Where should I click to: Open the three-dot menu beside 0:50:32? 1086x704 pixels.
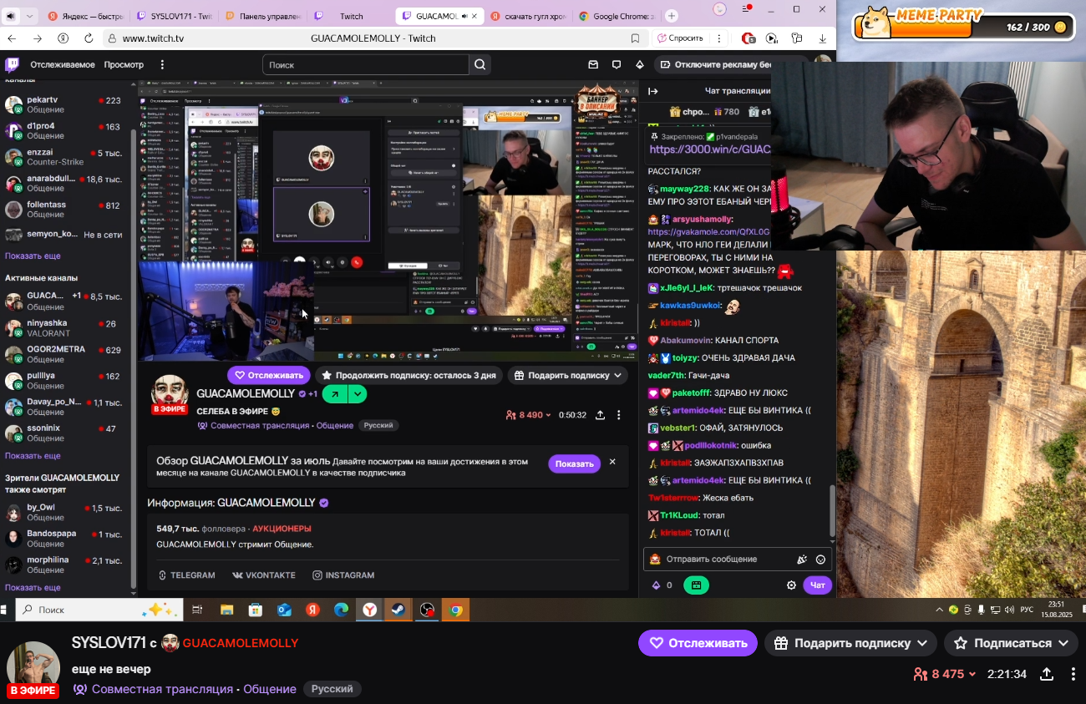619,415
